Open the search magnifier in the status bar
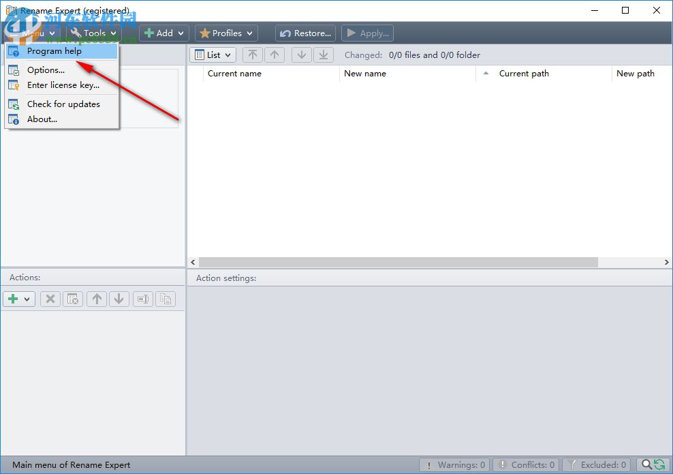Viewport: 673px width, 474px height. point(647,464)
